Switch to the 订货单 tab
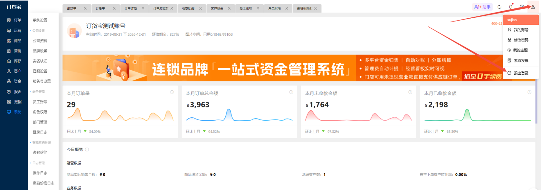The image size is (541, 190). click(x=100, y=8)
